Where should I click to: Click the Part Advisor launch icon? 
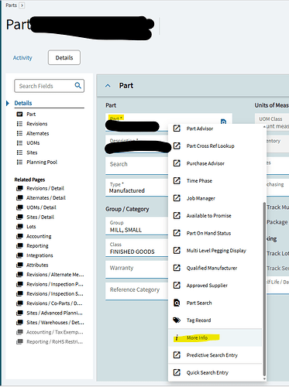tap(177, 128)
